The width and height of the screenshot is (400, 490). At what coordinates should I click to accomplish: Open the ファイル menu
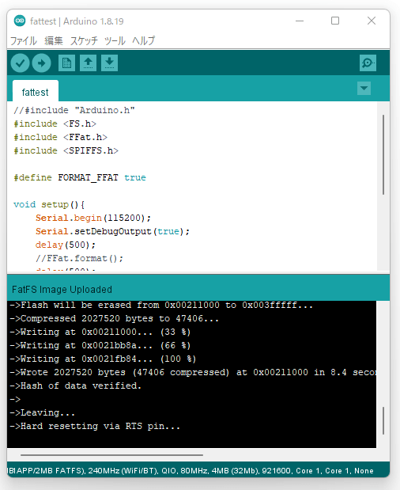[x=24, y=40]
